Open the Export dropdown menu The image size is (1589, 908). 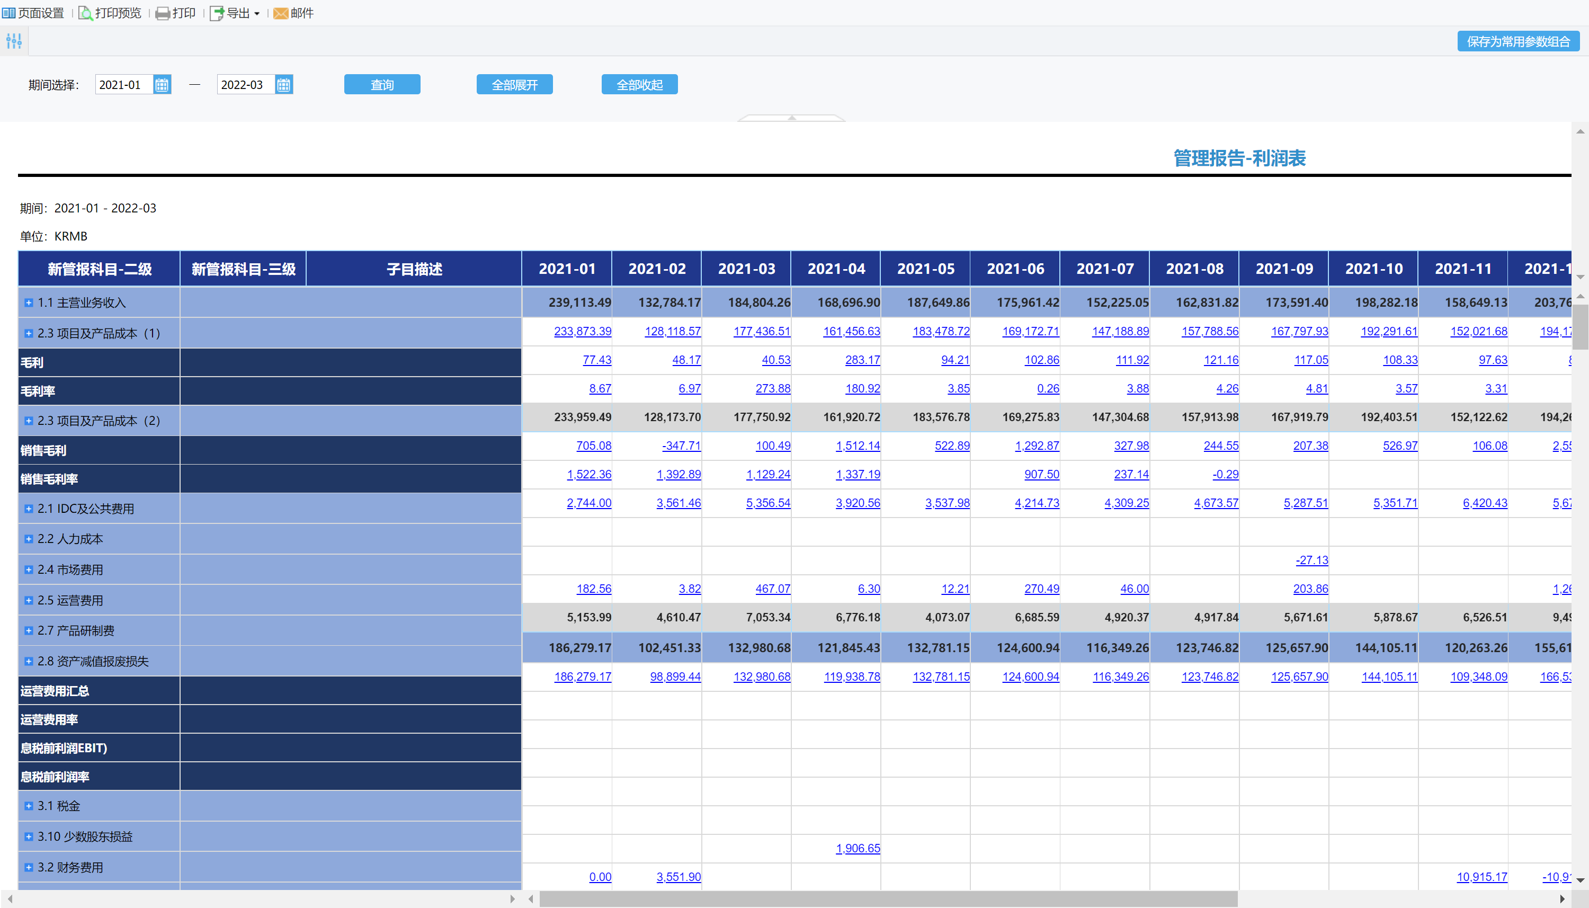[x=257, y=14]
